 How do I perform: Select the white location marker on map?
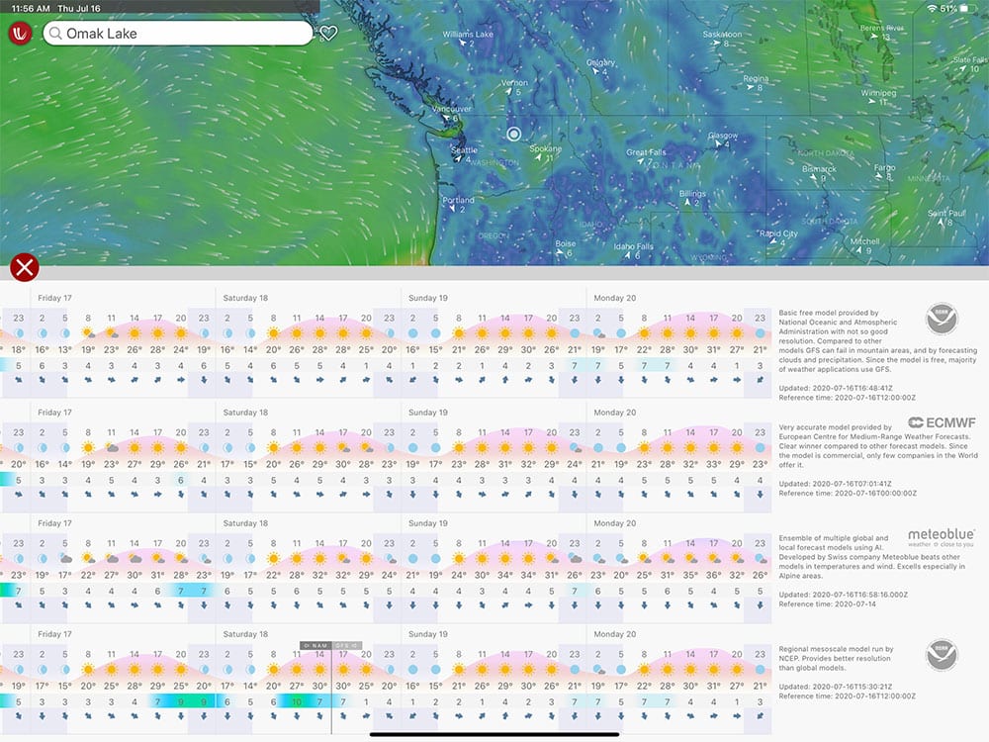513,134
